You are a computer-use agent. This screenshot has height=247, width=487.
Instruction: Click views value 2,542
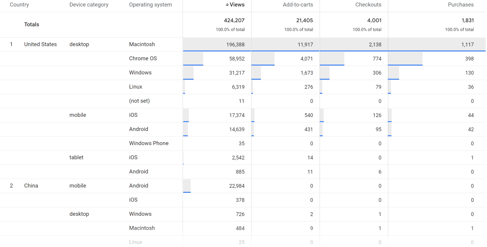click(x=238, y=158)
